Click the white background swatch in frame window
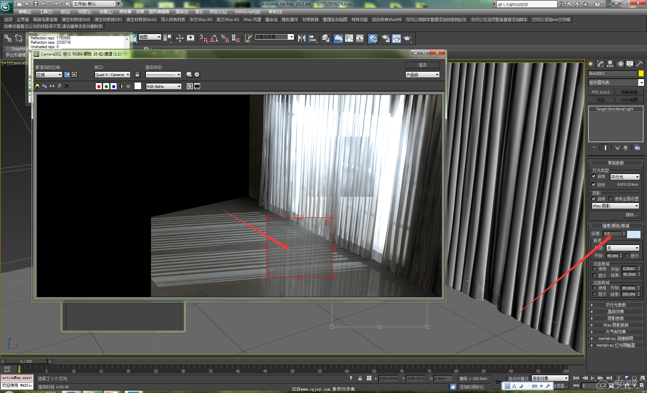This screenshot has height=393, width=647. 138,86
